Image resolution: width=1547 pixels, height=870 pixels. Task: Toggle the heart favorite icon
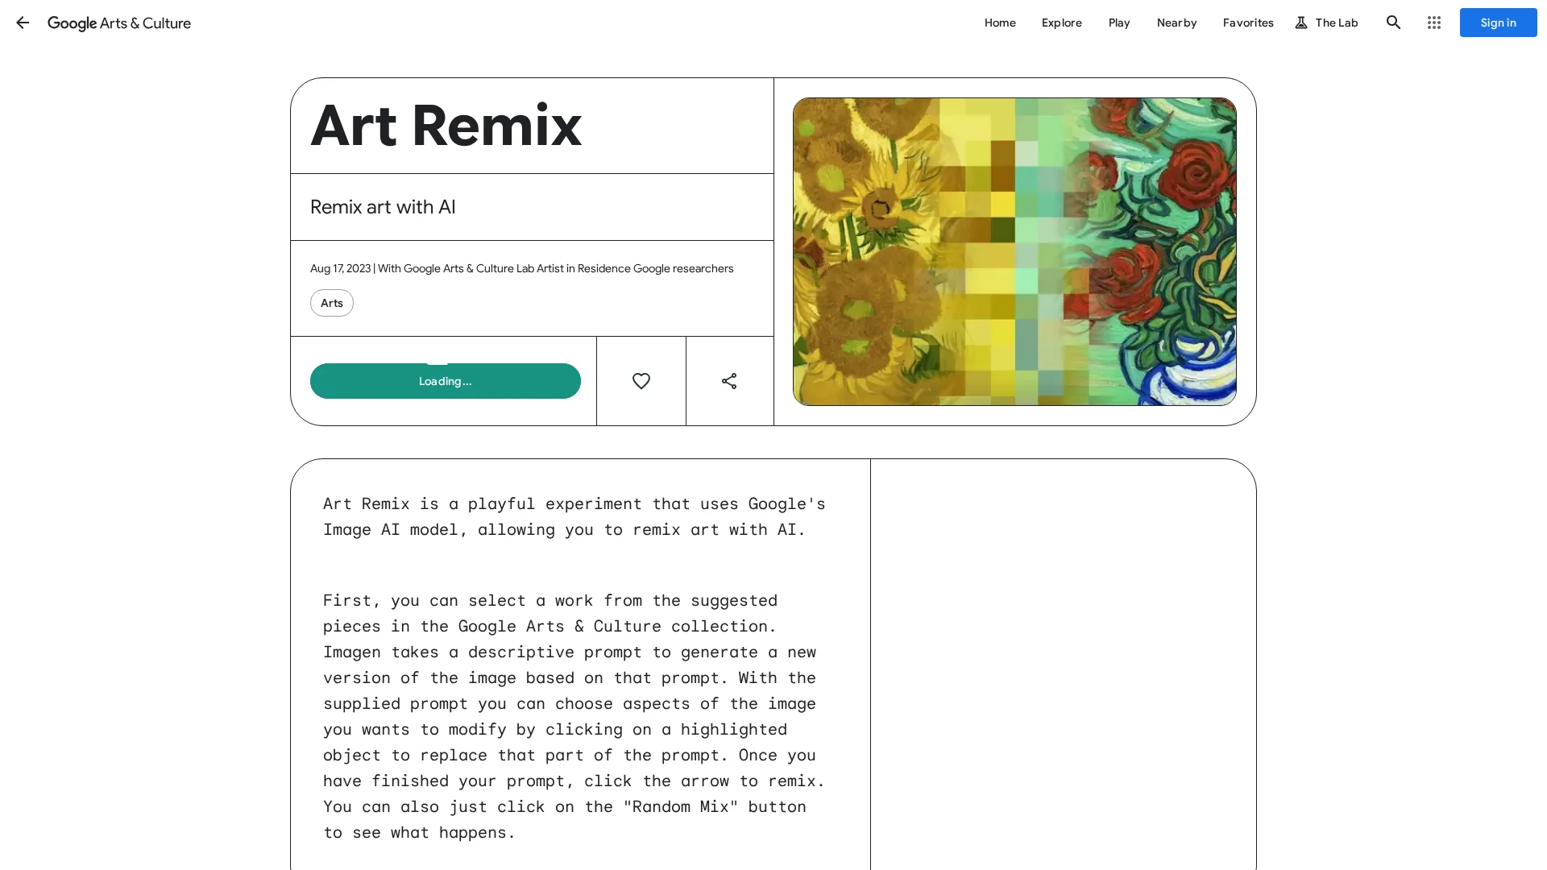[641, 381]
